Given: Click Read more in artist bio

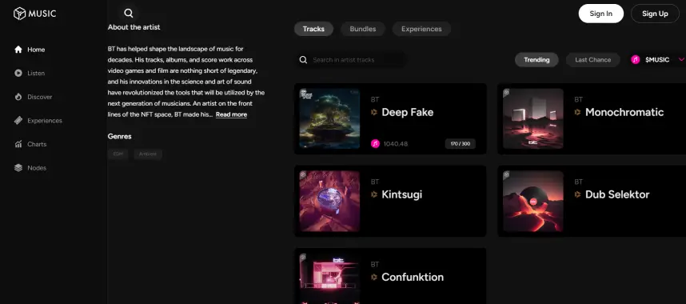Looking at the screenshot, I should (231, 114).
